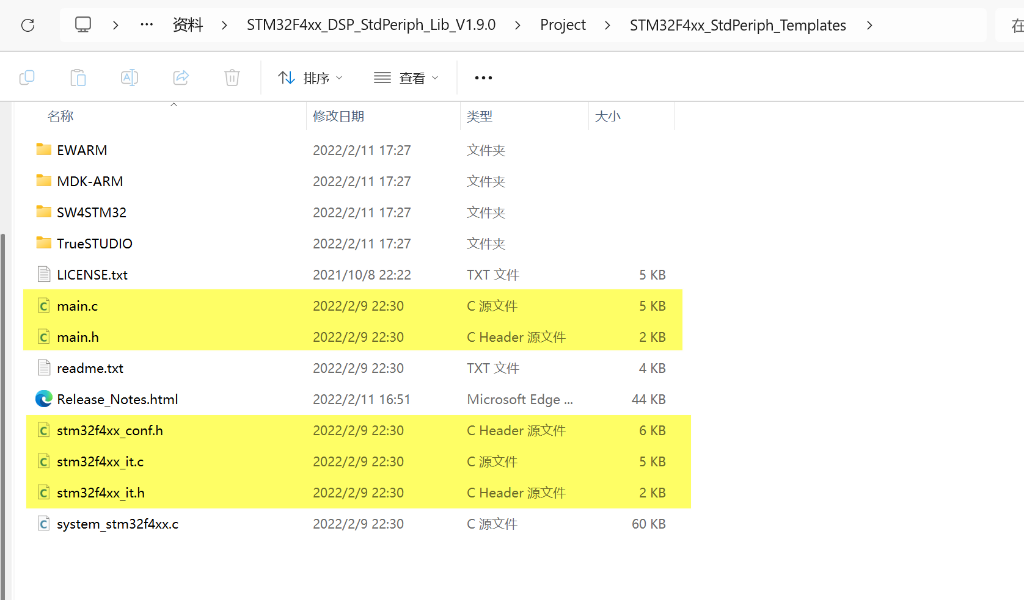Click the TrueSTUDIO folder icon
Image resolution: width=1024 pixels, height=600 pixels.
pos(44,243)
